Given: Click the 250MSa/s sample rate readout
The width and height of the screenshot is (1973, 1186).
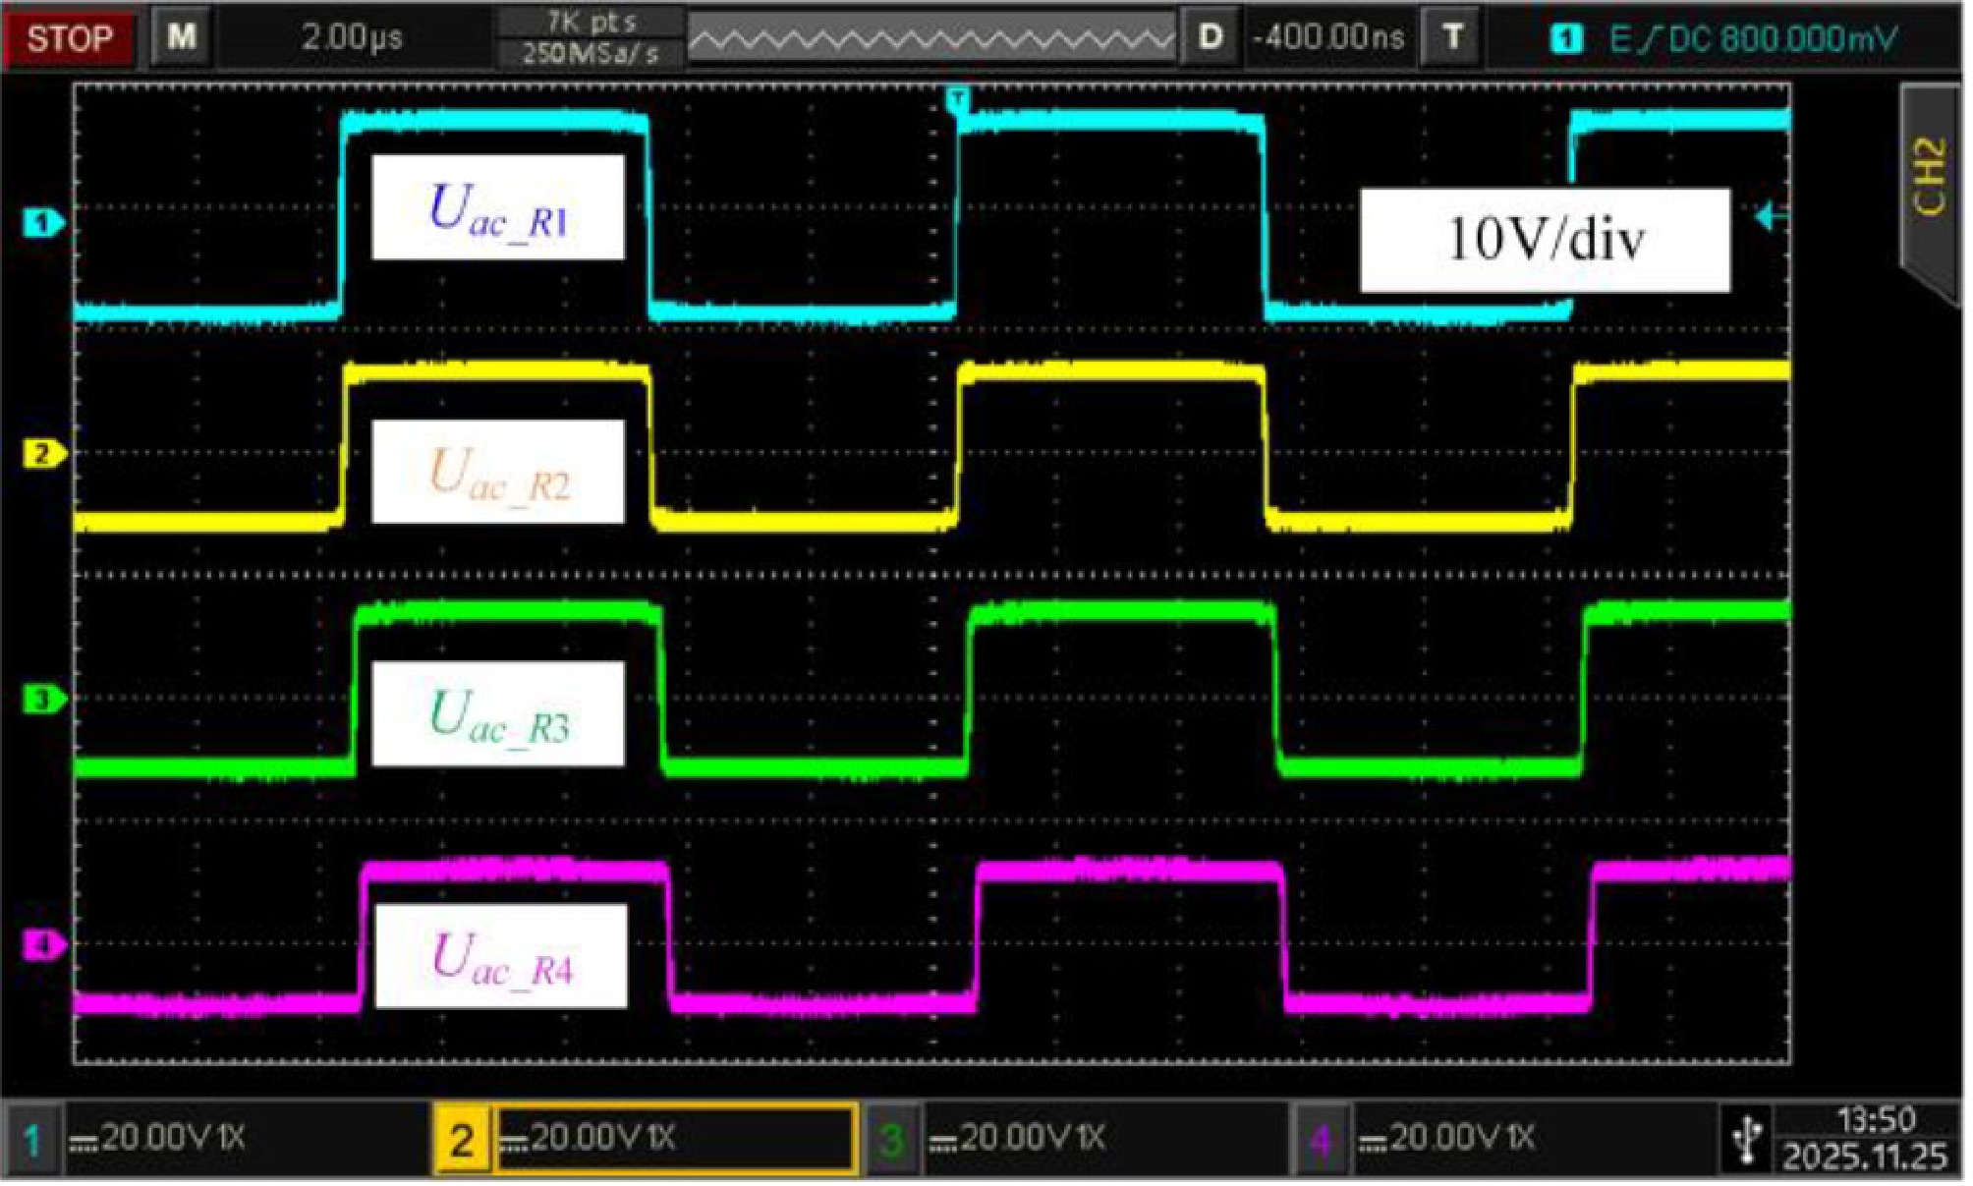Looking at the screenshot, I should pyautogui.click(x=591, y=53).
